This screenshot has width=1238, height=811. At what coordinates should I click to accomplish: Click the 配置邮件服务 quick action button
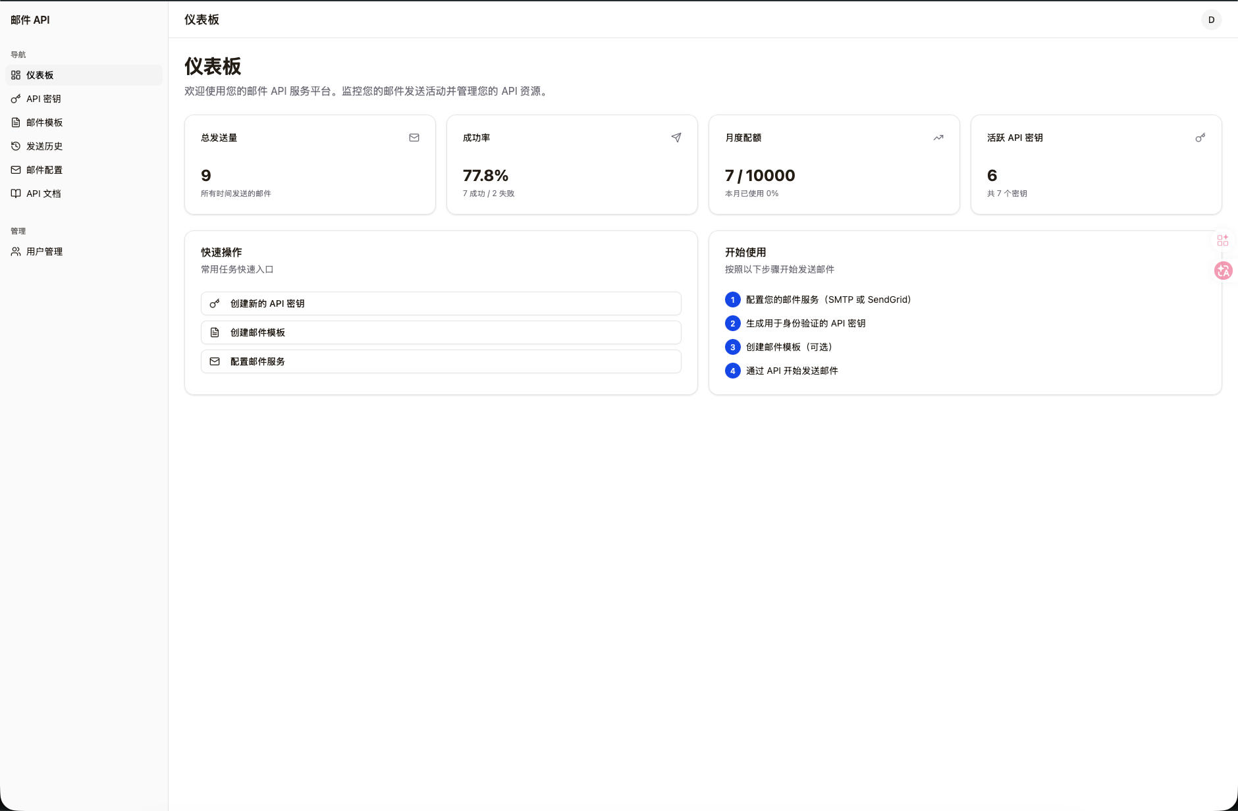pos(441,361)
